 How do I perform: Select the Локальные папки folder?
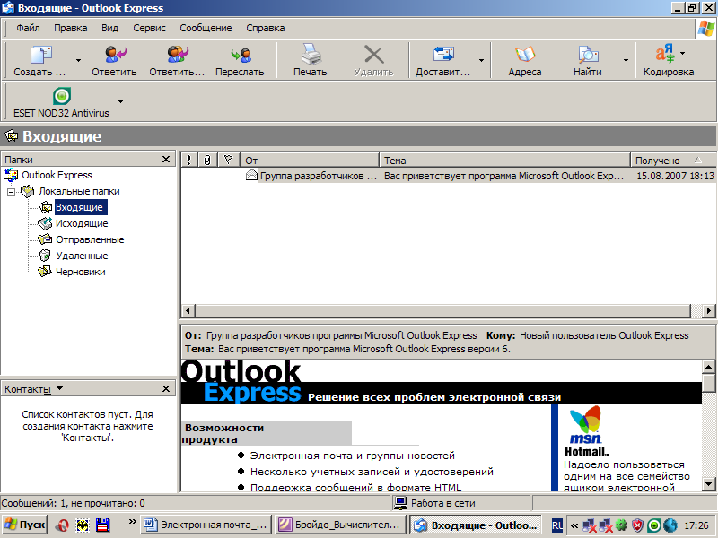point(79,191)
